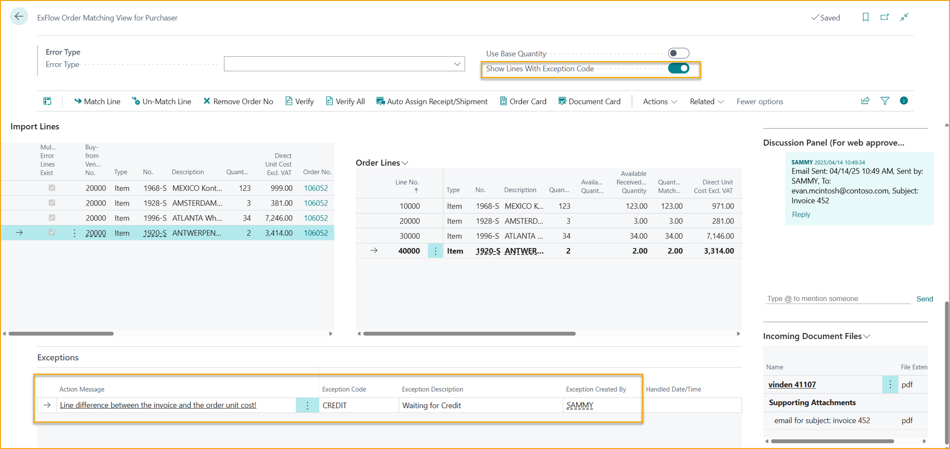Toggle the Use Base Quantity switch

tap(678, 54)
